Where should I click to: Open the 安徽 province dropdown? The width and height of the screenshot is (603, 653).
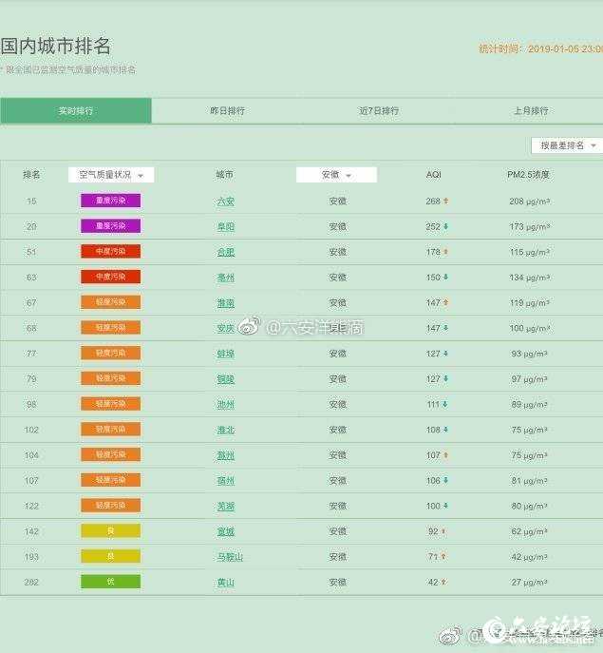tap(336, 175)
